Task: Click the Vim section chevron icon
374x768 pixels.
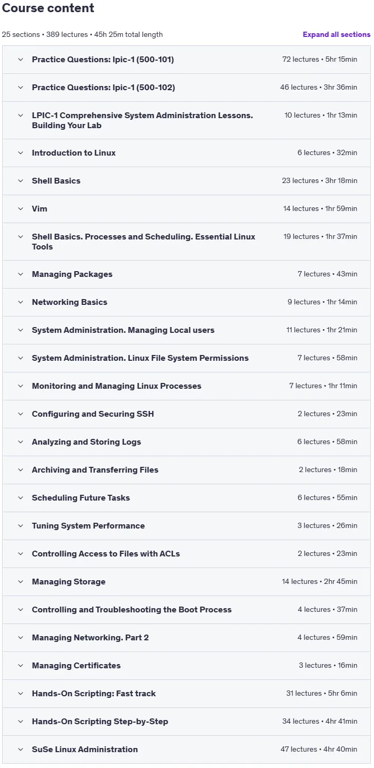Action: 21,209
